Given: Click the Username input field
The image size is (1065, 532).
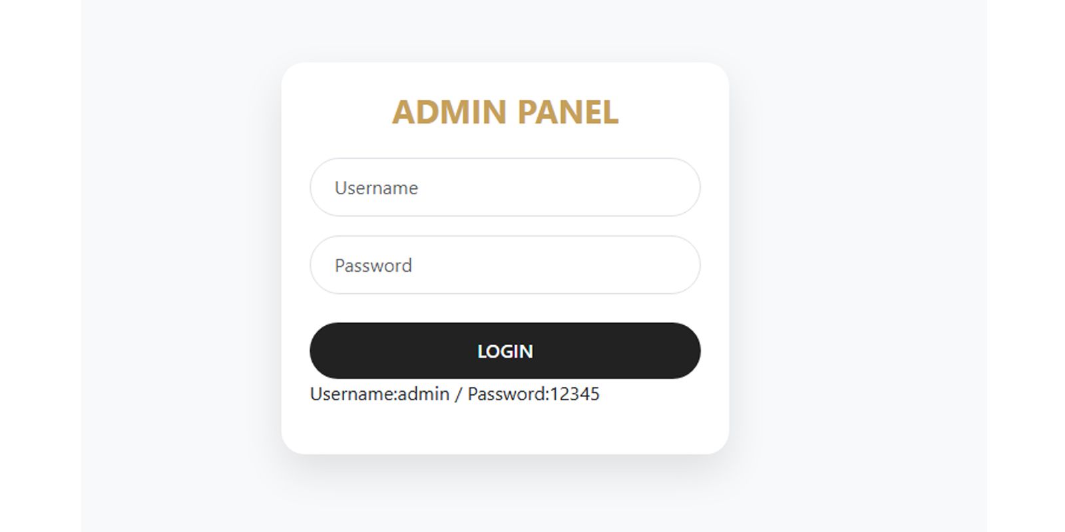Looking at the screenshot, I should [505, 188].
